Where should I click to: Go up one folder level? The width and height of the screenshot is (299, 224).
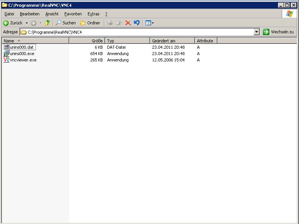[47, 23]
